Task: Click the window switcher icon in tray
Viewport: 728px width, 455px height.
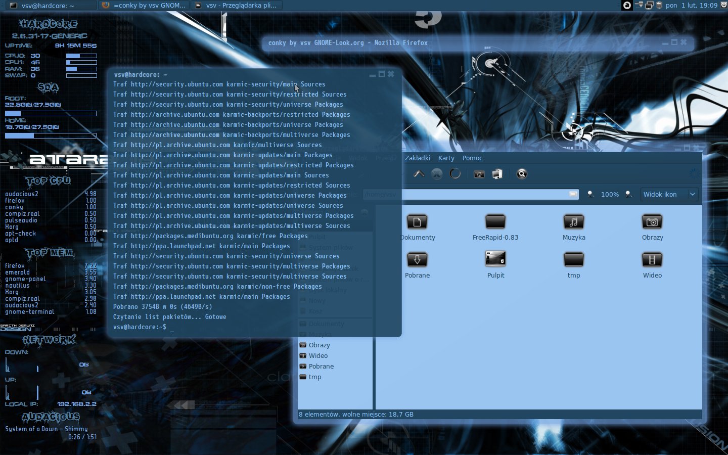Action: [x=649, y=5]
